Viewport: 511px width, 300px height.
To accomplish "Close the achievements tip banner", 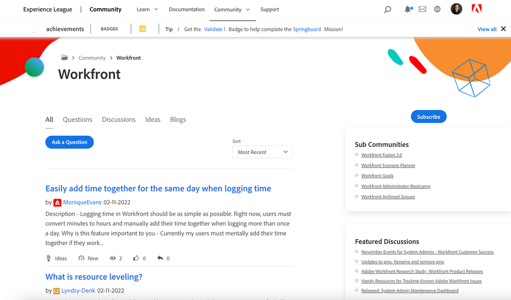I will pyautogui.click(x=503, y=29).
